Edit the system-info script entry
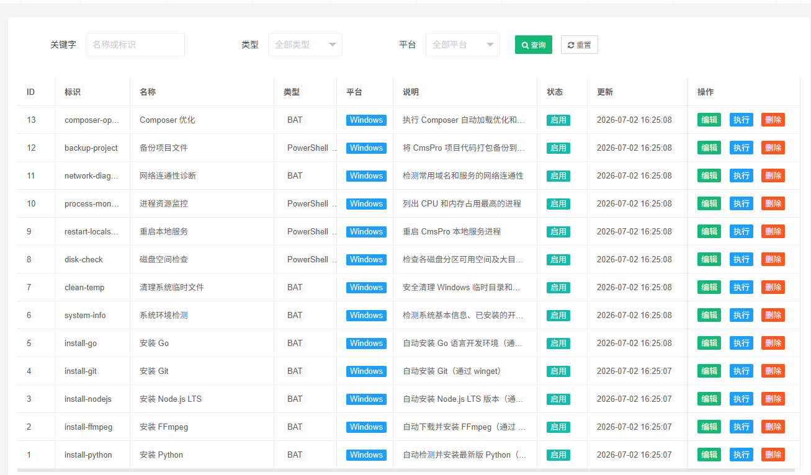This screenshot has width=811, height=475. (709, 315)
